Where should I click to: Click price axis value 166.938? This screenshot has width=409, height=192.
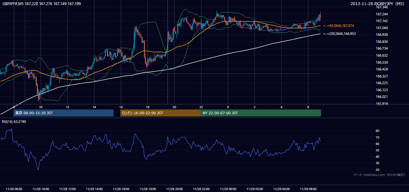(382, 35)
